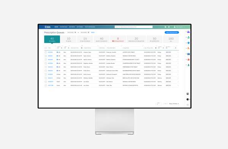Open the calculator icon in the right sidebar

click(x=188, y=94)
